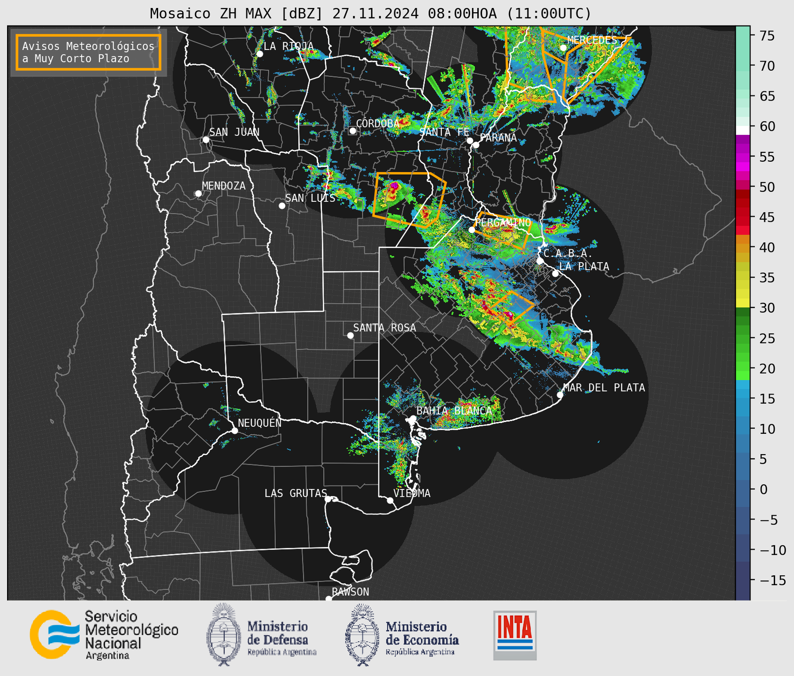The image size is (794, 676).
Task: Click the INTA logo
Action: click(515, 635)
